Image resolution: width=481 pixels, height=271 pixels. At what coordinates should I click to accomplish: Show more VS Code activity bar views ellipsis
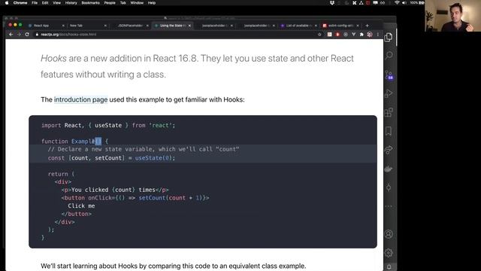click(389, 206)
